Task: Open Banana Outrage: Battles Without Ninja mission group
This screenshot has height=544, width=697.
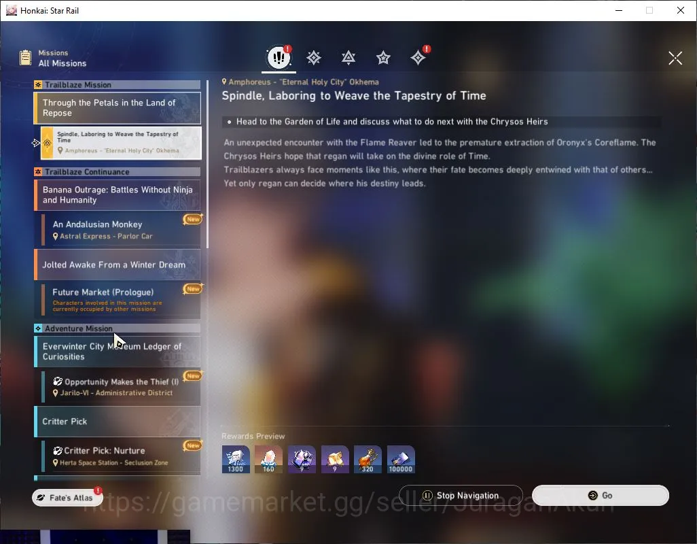Action: [x=118, y=195]
